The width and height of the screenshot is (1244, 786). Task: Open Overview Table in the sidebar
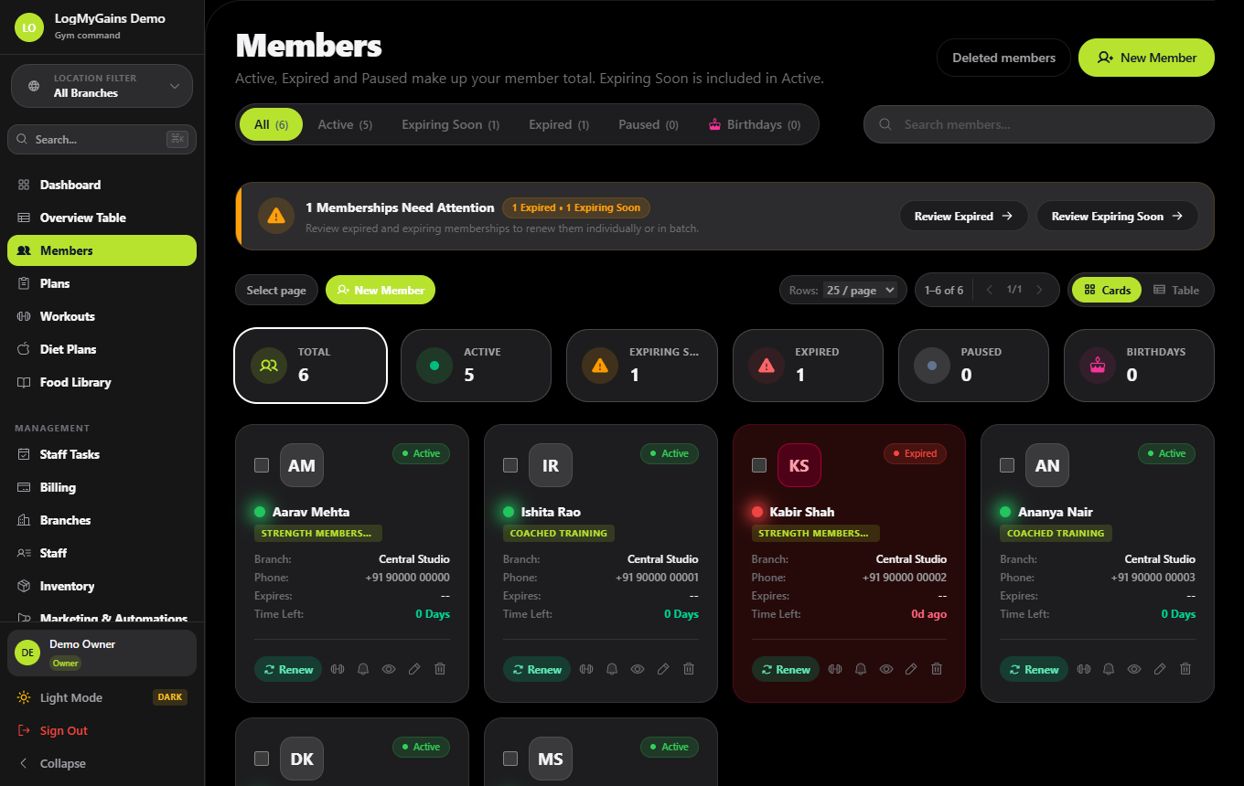(102, 218)
